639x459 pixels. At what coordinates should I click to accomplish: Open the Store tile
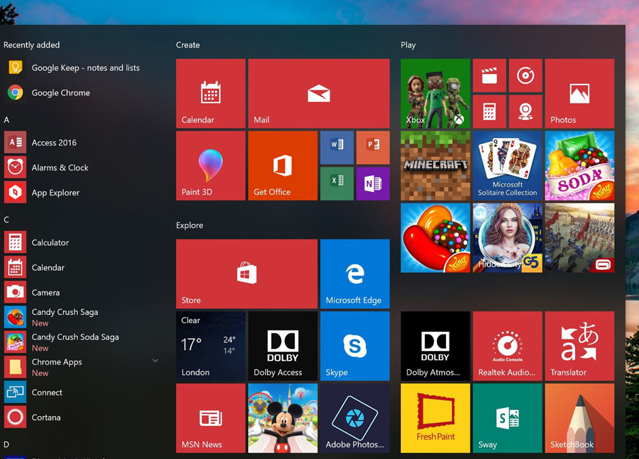(x=246, y=274)
